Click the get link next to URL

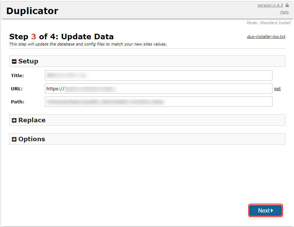pos(277,89)
